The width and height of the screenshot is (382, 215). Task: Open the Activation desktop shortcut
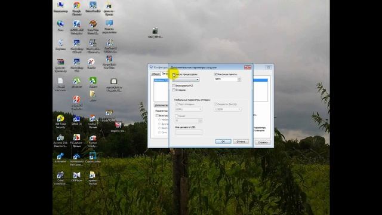(x=60, y=158)
